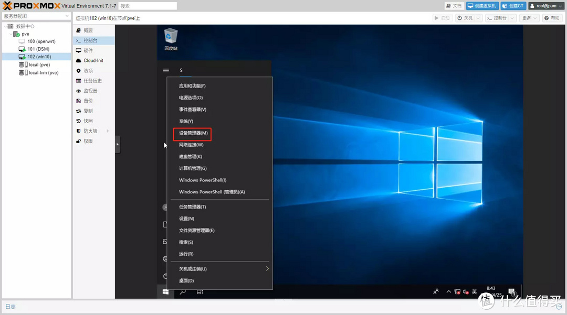Click the Windows Start button
Screen dimensions: 567x315
[x=165, y=291]
